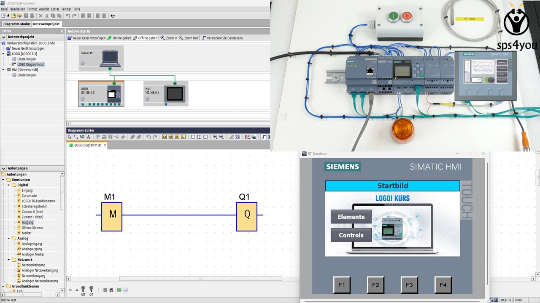Collapse the Analog folder
Image resolution: width=540 pixels, height=303 pixels.
tap(9, 238)
